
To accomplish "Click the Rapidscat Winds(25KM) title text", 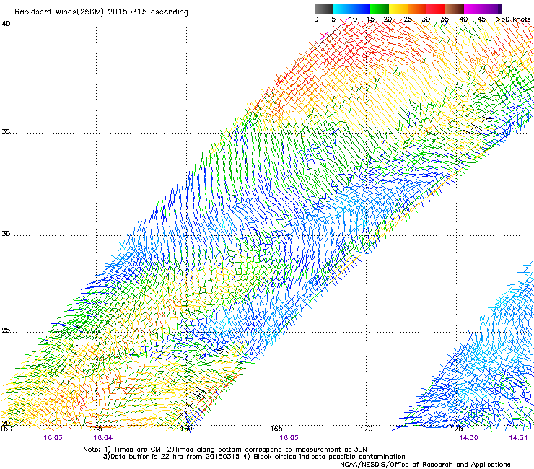I will [x=101, y=12].
